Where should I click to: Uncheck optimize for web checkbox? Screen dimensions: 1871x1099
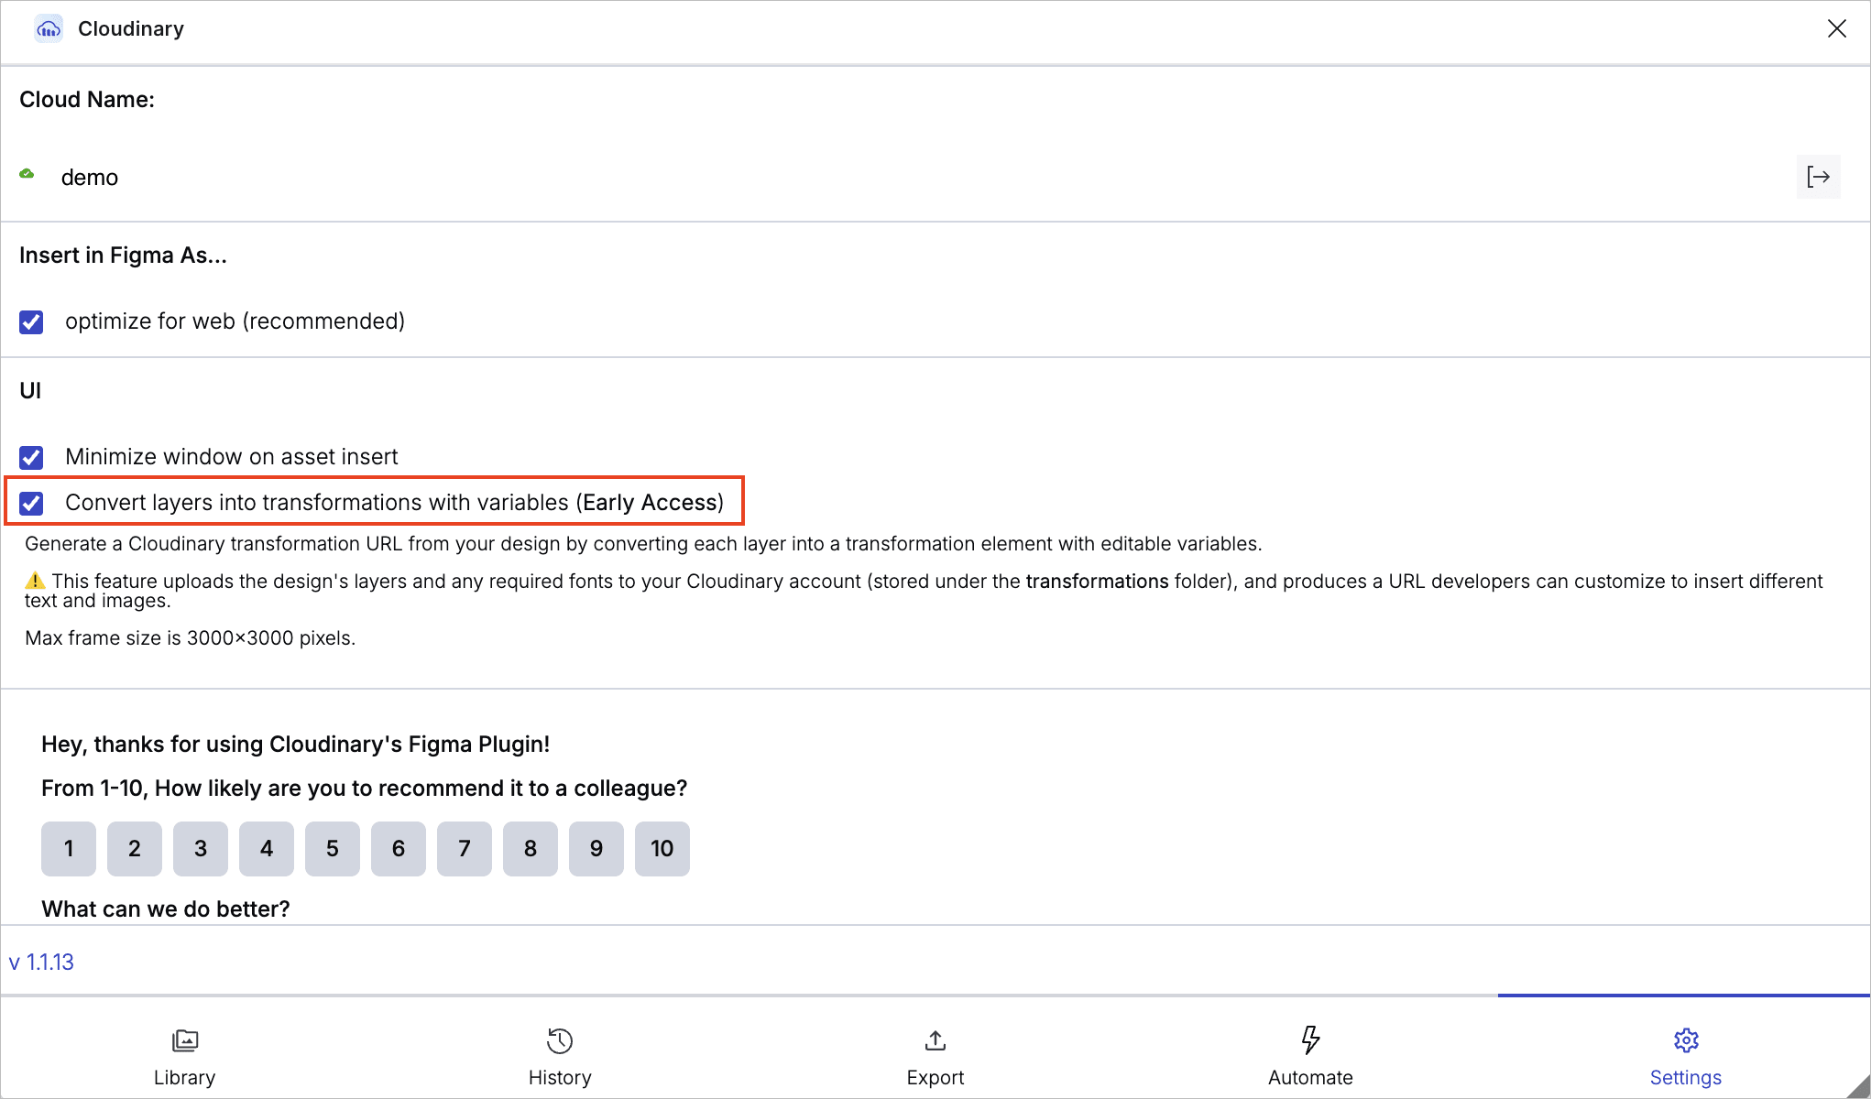pos(31,322)
